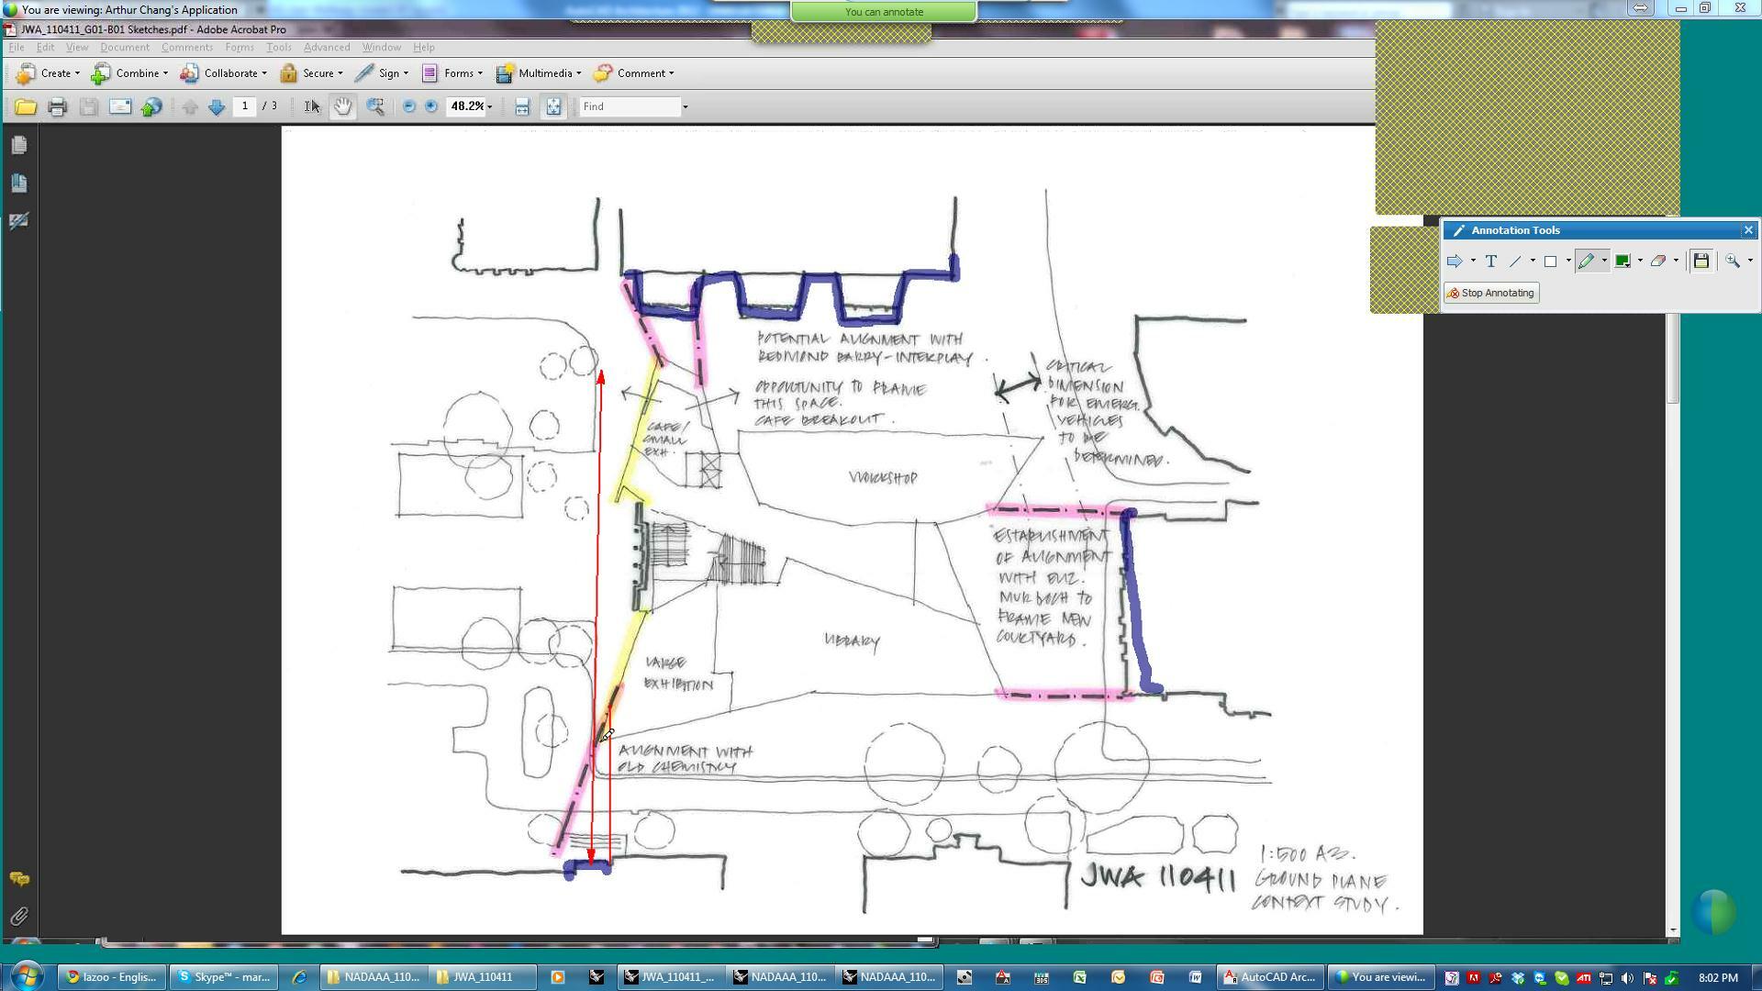Expand the line tool options dropdown
This screenshot has height=991, width=1762.
(1533, 262)
